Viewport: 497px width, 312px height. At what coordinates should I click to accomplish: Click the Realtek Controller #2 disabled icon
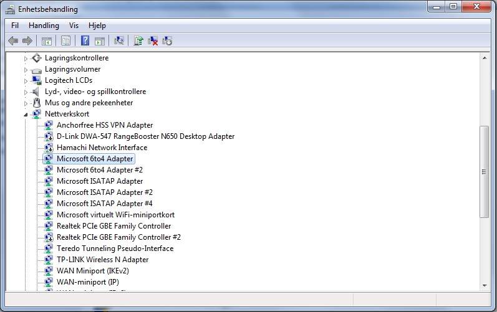tap(49, 237)
